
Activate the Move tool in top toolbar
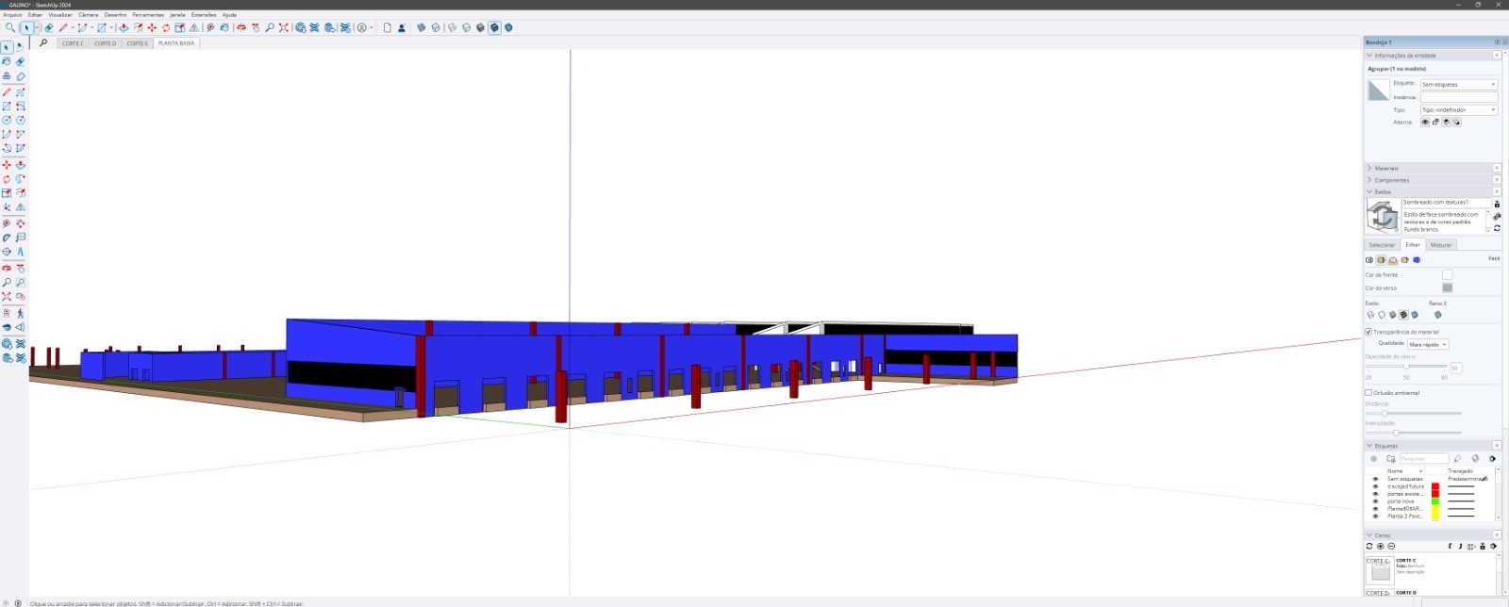pyautogui.click(x=152, y=28)
